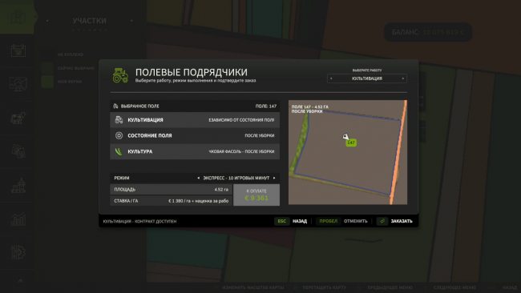Click the field 147 marker on the map preview
Screen dimensions: 521x293
[351, 142]
